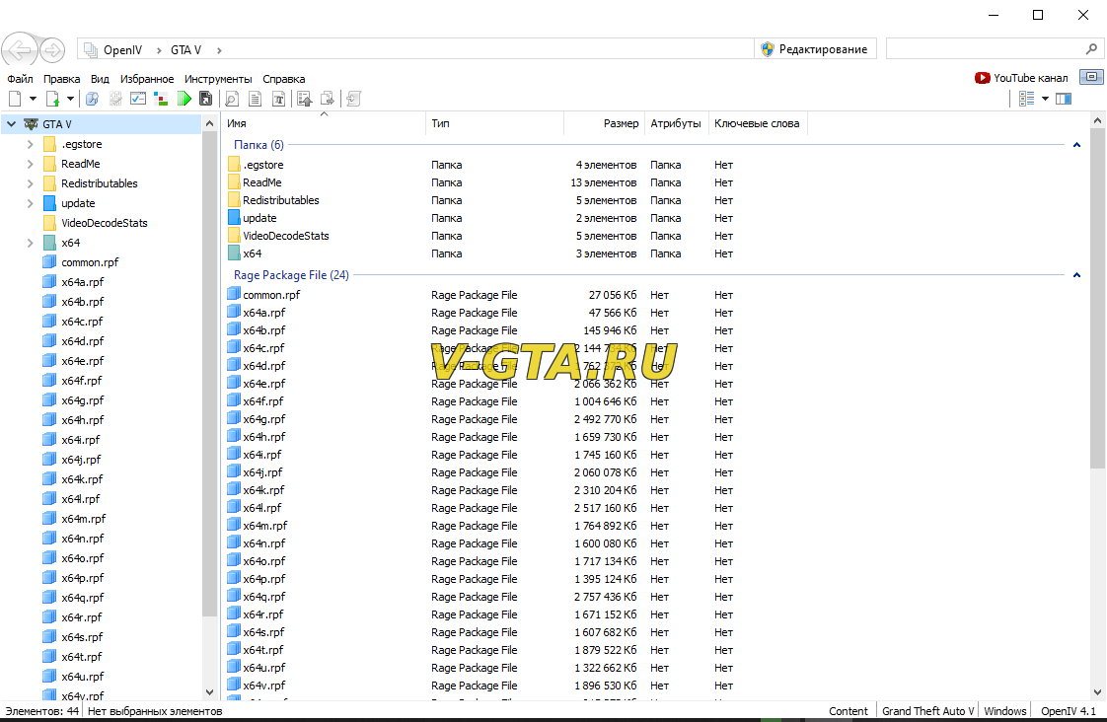
Task: Click the green play arrow toolbar icon
Action: point(184,99)
